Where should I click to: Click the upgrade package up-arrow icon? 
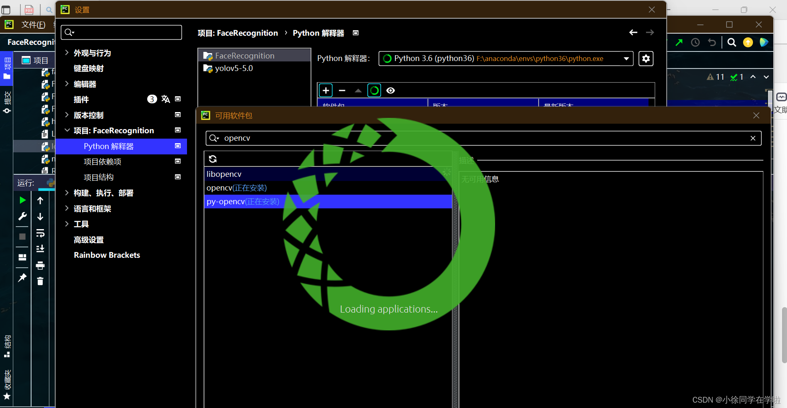(x=358, y=90)
